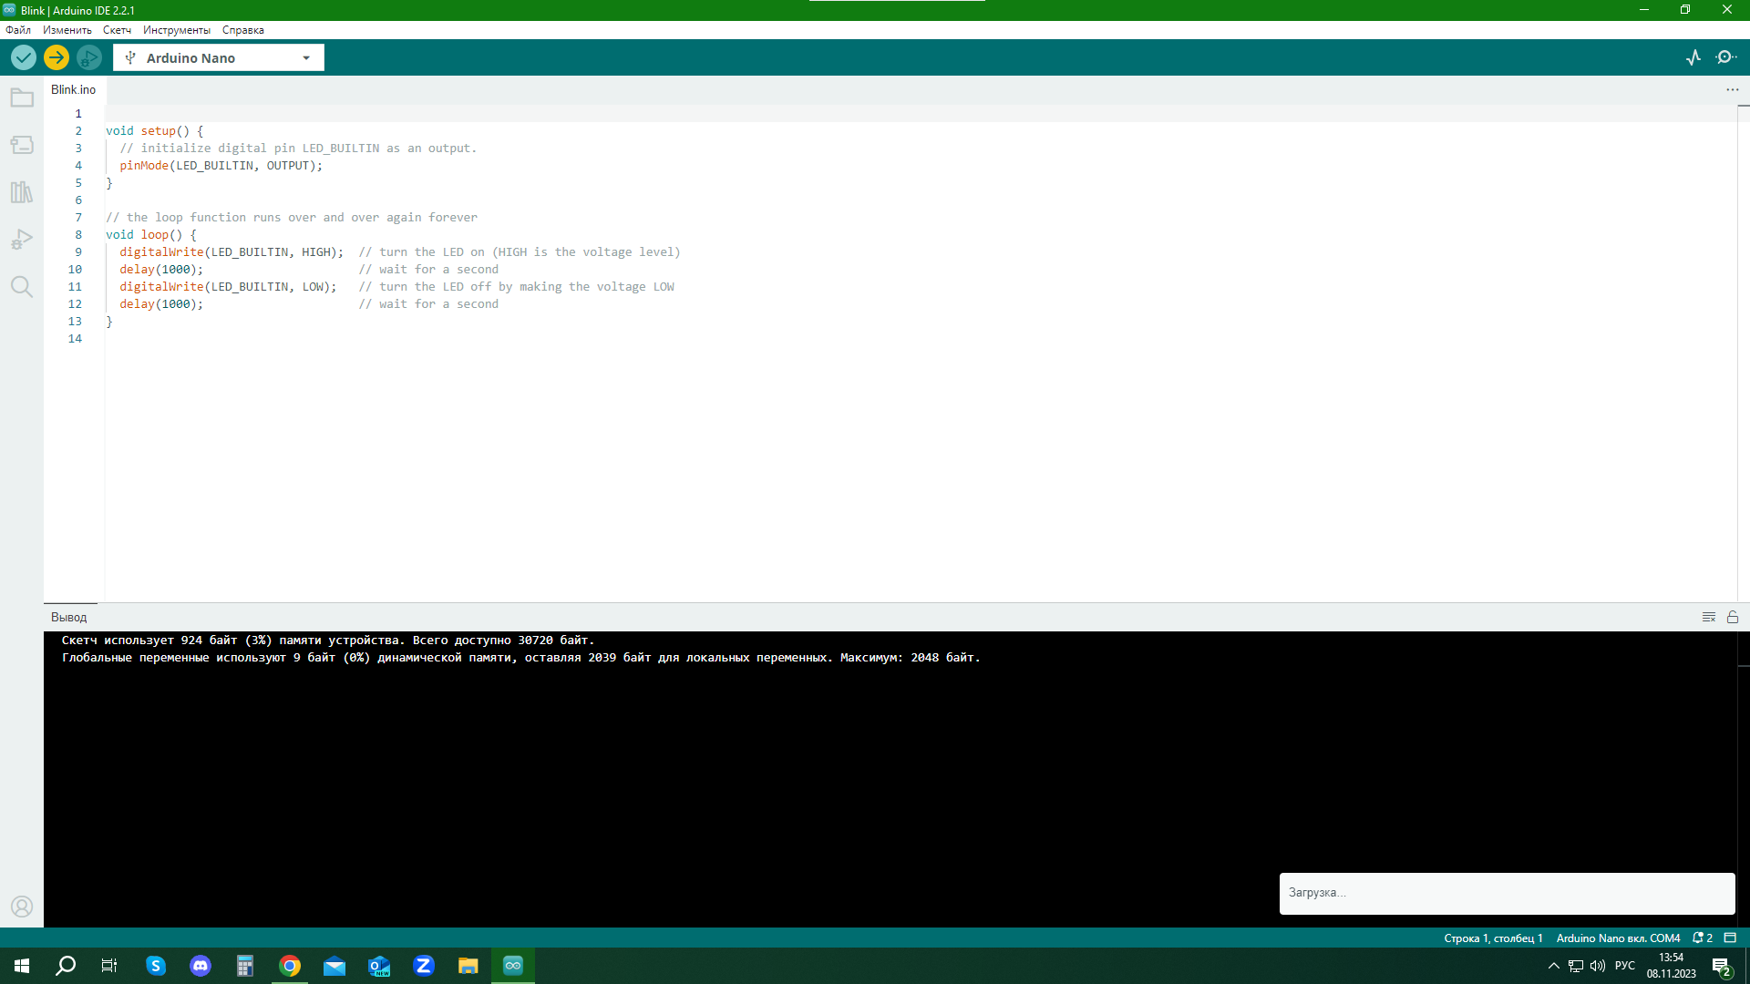
Task: Click the output panel vertical scrollbar
Action: (x=1743, y=779)
